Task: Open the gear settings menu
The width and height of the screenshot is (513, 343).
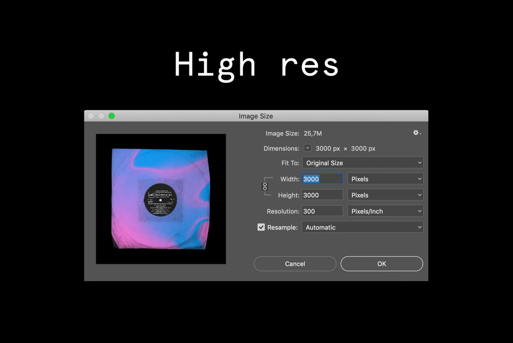Action: pyautogui.click(x=417, y=133)
